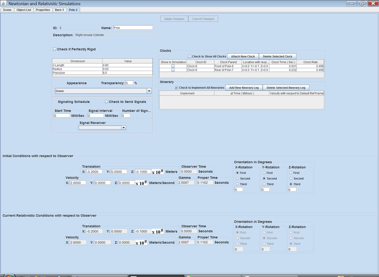Switch to the Barn-1 tab
379x277 pixels.
pyautogui.click(x=59, y=10)
